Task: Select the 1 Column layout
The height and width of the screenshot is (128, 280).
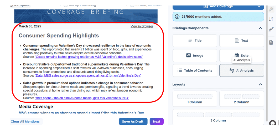Action: (x=195, y=99)
